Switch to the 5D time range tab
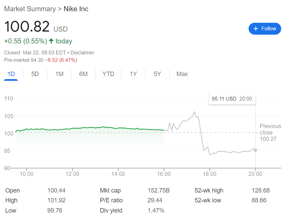 [35, 74]
